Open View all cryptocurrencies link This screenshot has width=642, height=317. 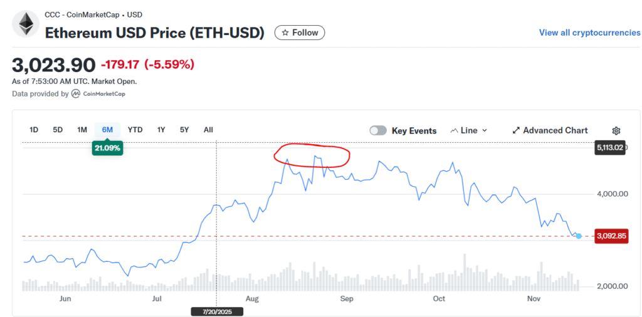[x=589, y=33]
